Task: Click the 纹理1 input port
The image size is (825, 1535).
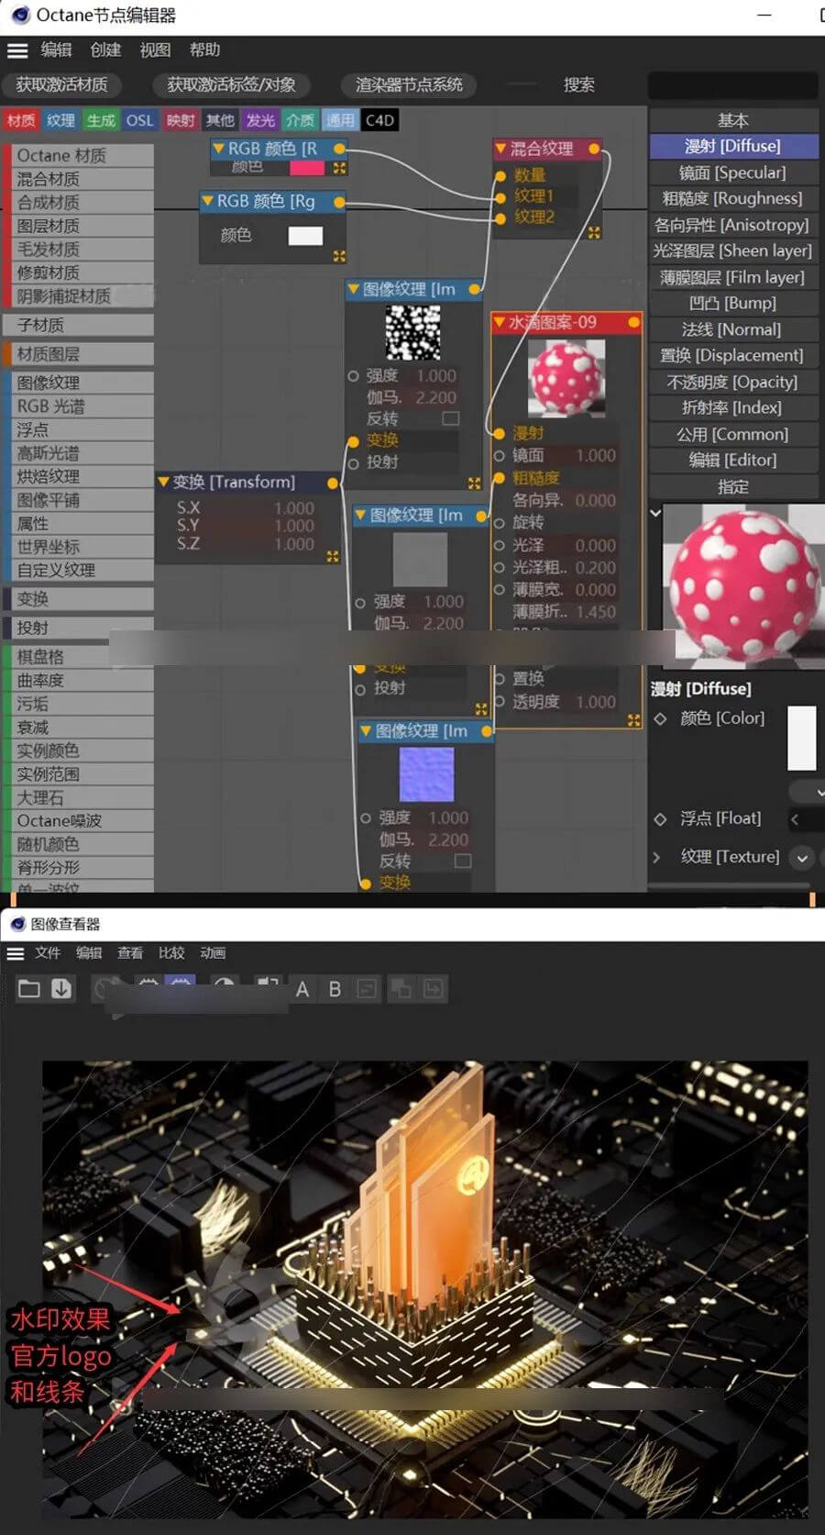Action: (500, 196)
